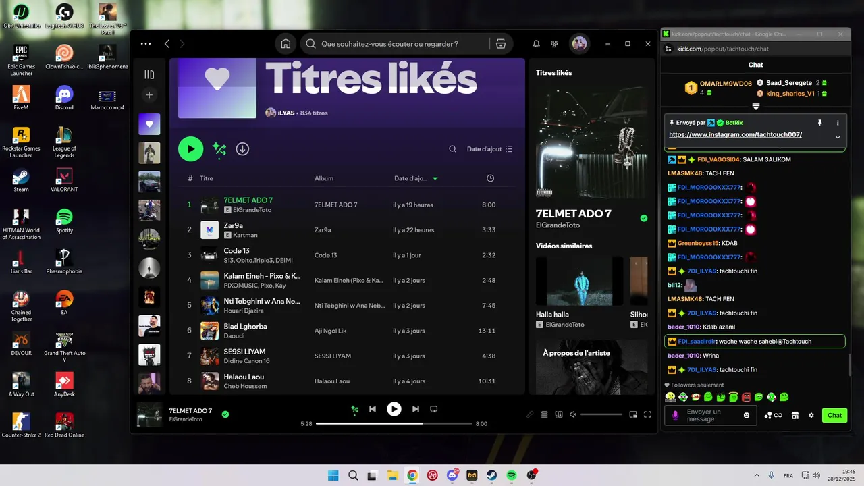Select the Blad Lghorba track

(x=346, y=331)
